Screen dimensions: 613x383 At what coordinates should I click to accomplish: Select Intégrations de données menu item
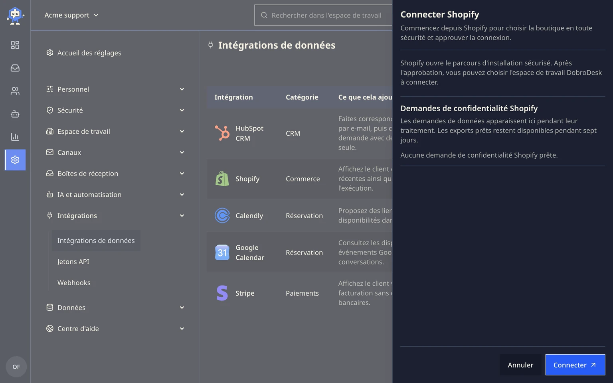point(96,241)
